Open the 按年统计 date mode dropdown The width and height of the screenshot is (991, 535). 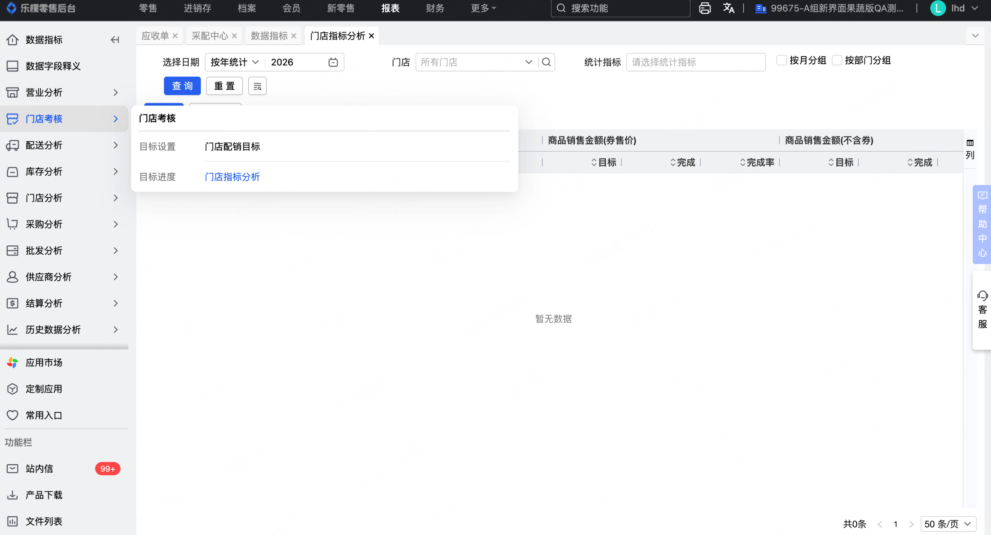(x=235, y=62)
